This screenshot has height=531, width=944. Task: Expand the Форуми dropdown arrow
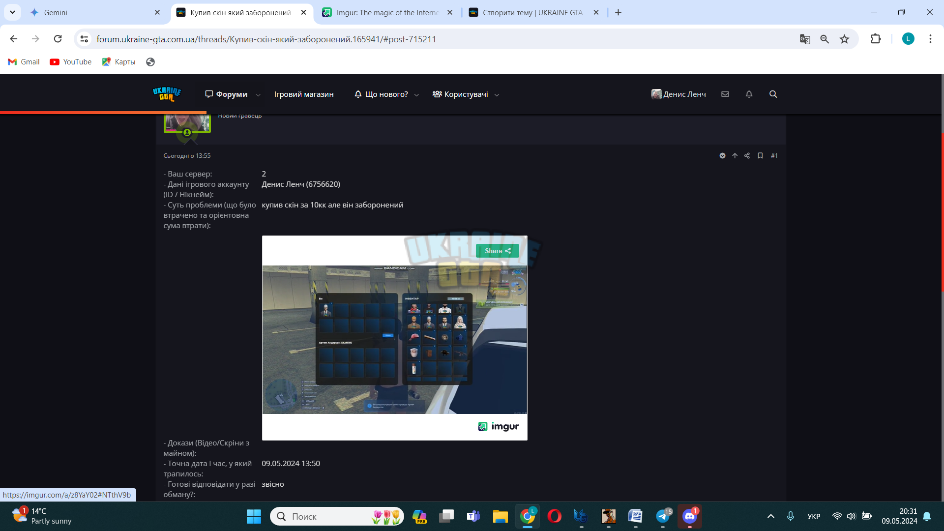[x=258, y=95]
